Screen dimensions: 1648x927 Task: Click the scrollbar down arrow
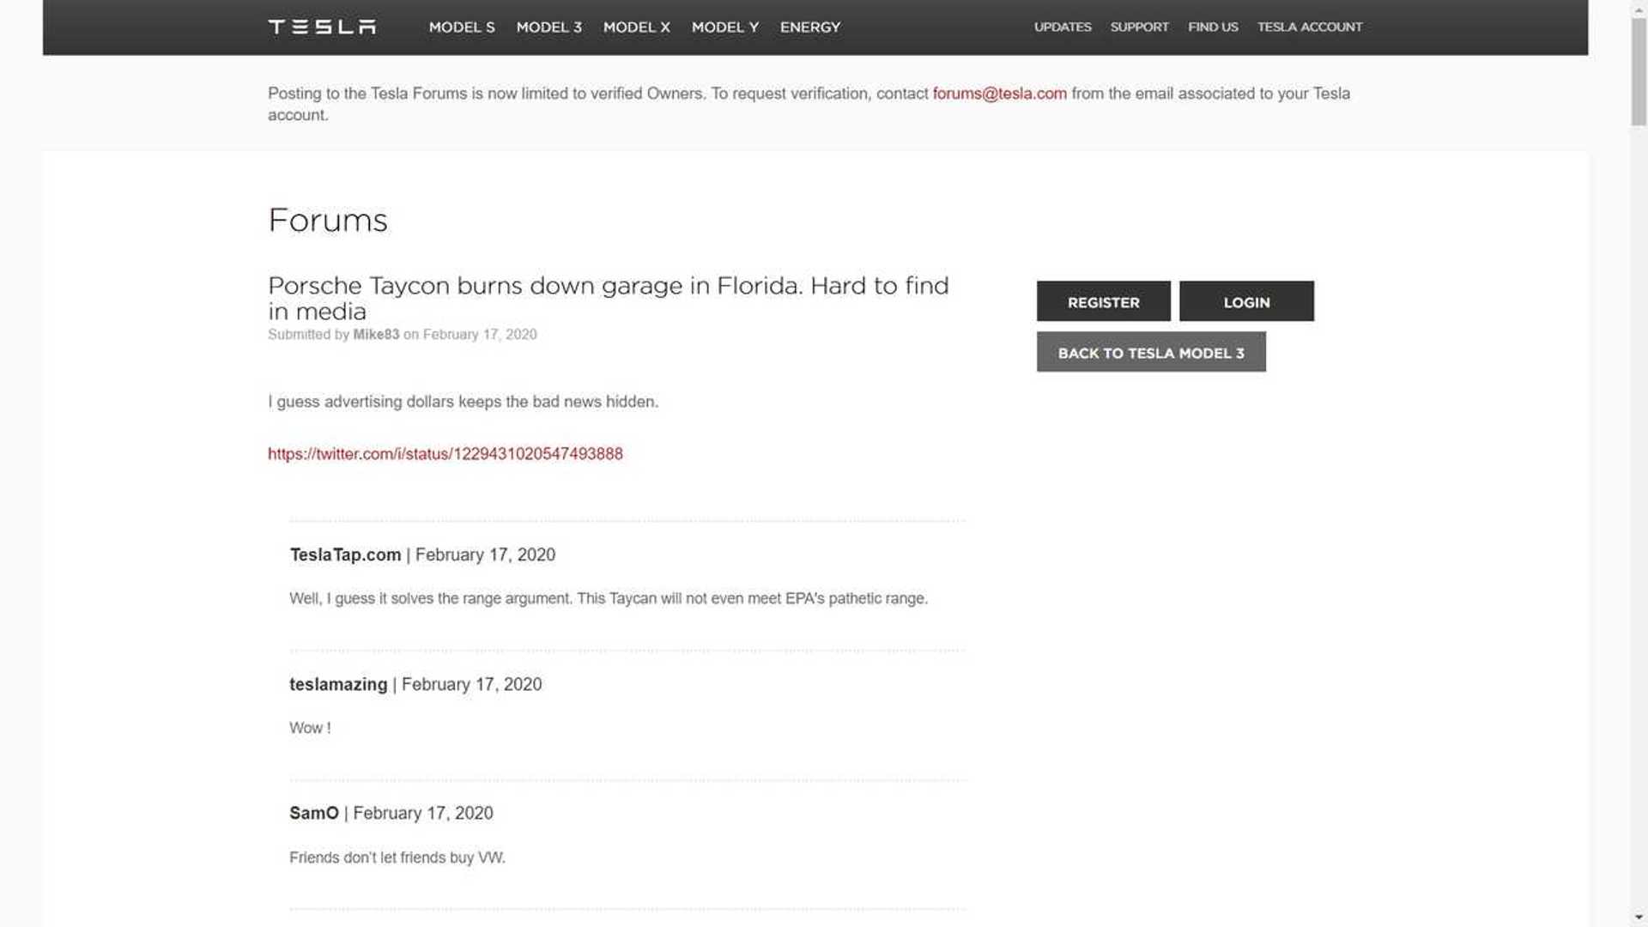click(1639, 918)
